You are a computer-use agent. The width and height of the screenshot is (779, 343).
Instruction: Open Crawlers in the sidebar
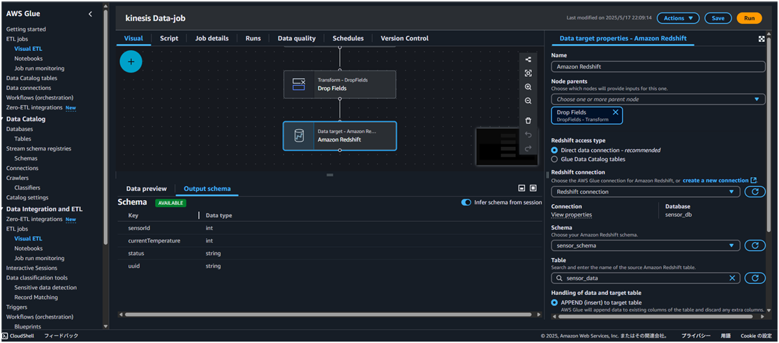point(17,178)
